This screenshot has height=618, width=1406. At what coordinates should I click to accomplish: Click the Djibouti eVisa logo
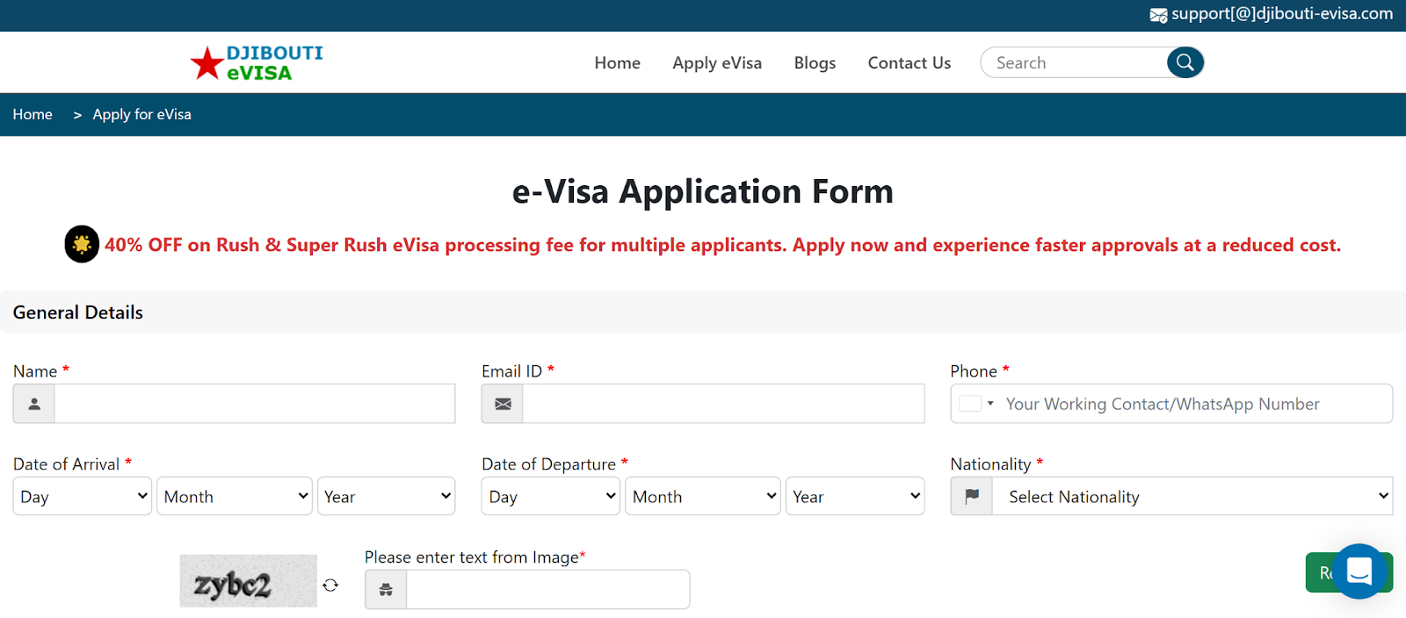257,63
